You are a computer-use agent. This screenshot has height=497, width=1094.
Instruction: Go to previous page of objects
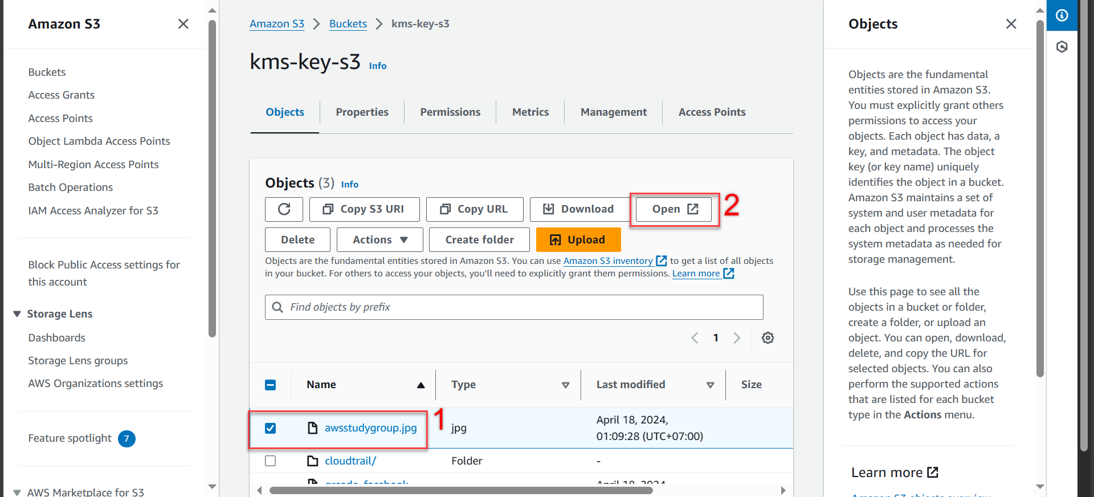(695, 338)
